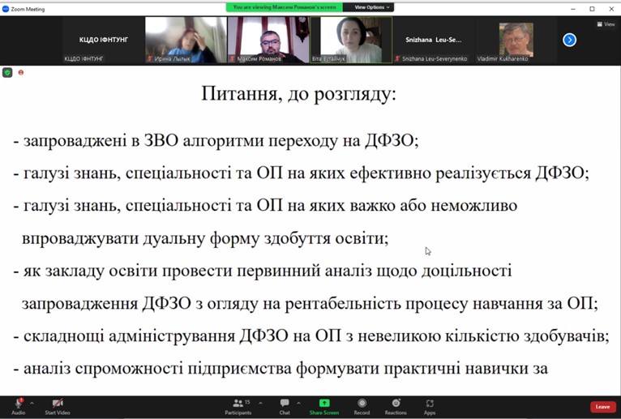Open the Reactions menu

pos(396,407)
